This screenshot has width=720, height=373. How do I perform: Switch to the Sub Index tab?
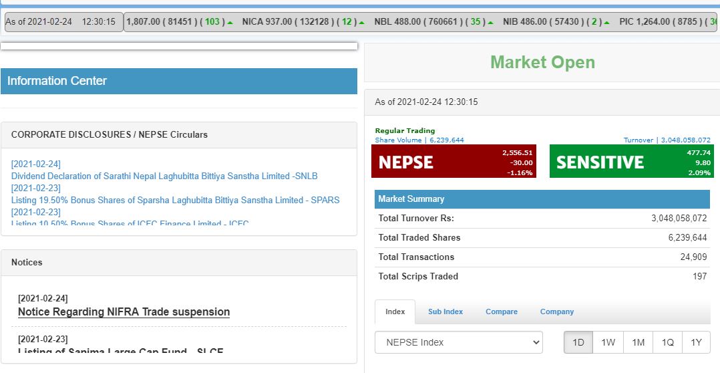[x=445, y=312]
